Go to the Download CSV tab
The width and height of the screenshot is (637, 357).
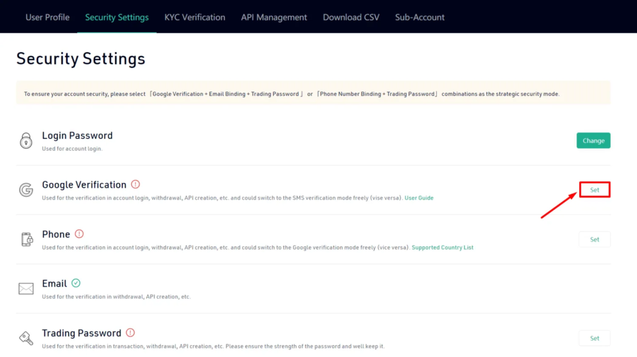(351, 17)
